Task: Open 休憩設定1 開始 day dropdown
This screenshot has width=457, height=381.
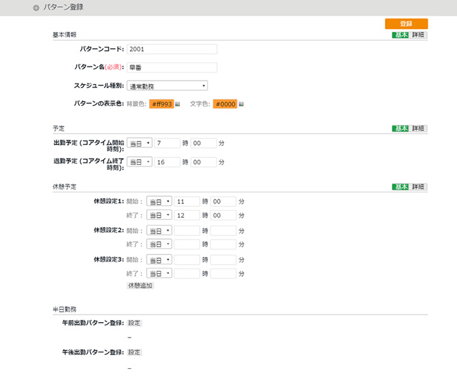Action: [159, 201]
